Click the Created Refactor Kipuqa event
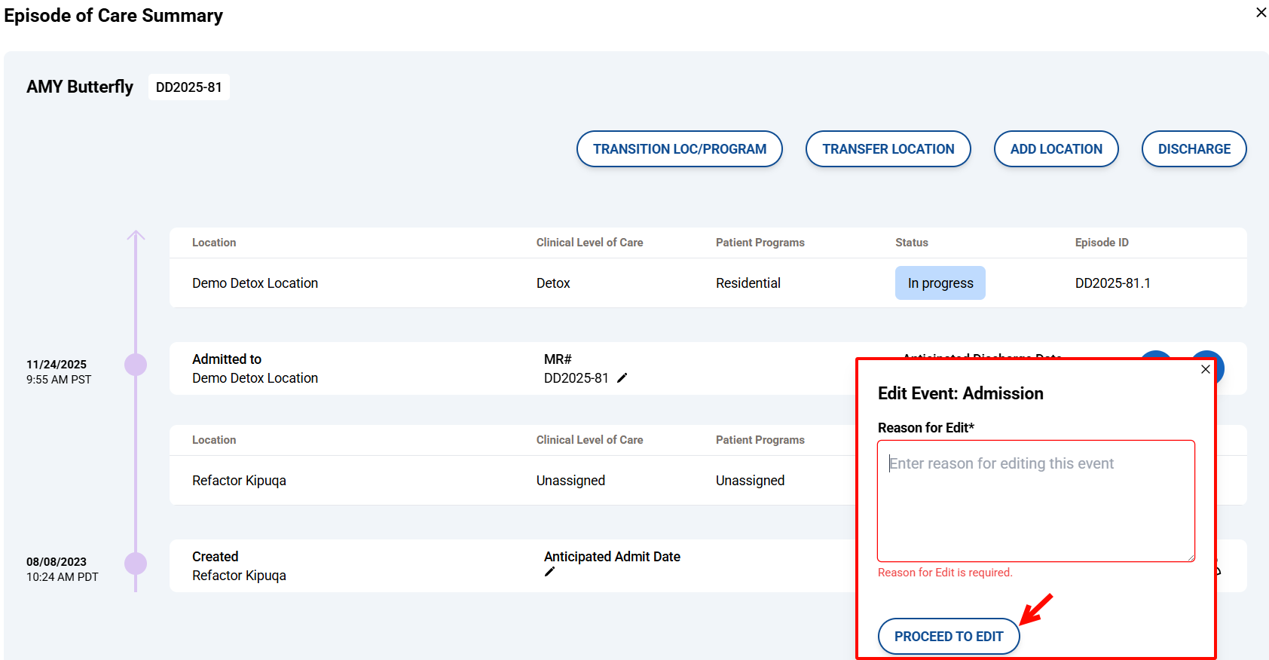Image resolution: width=1269 pixels, height=660 pixels. pyautogui.click(x=239, y=567)
